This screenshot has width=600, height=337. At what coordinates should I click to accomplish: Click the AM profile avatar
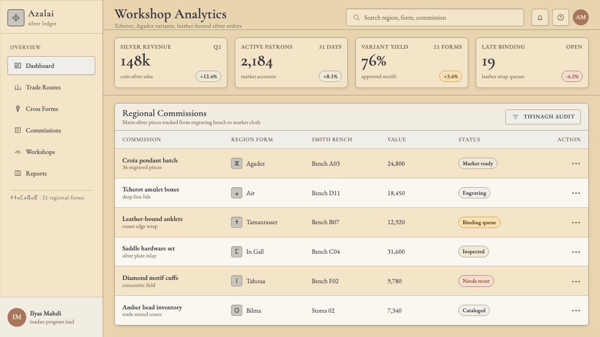point(581,17)
